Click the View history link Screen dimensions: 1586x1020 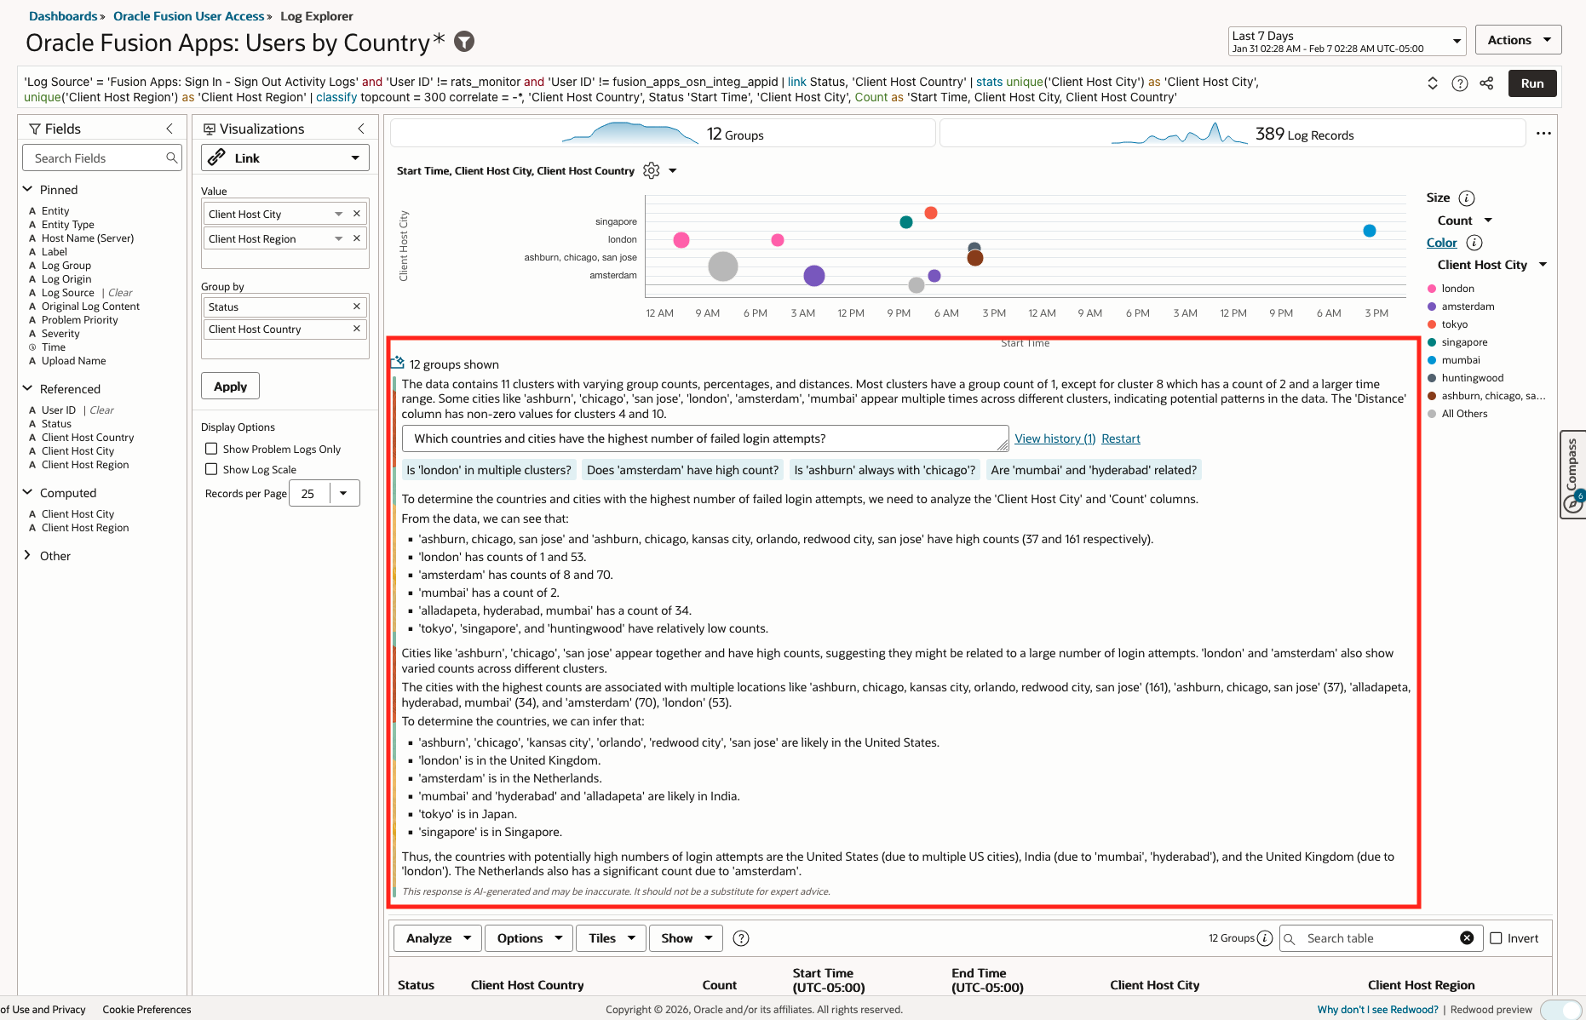(x=1054, y=438)
